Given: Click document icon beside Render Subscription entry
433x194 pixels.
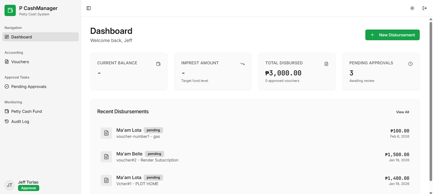Looking at the screenshot, I should click(x=106, y=157).
